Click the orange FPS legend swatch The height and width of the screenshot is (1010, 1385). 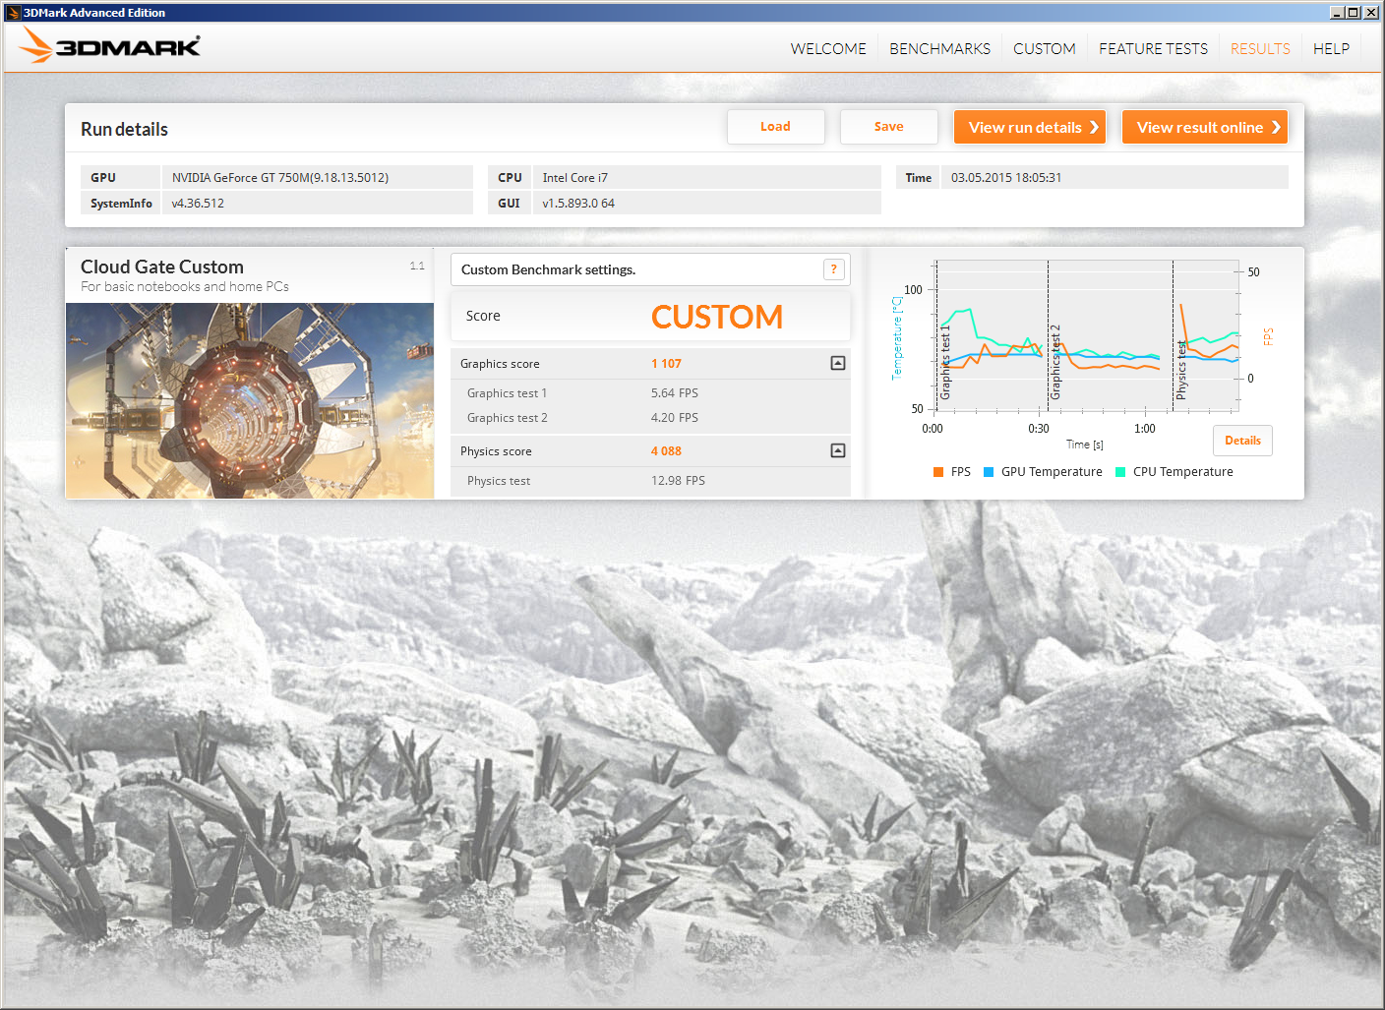(938, 472)
